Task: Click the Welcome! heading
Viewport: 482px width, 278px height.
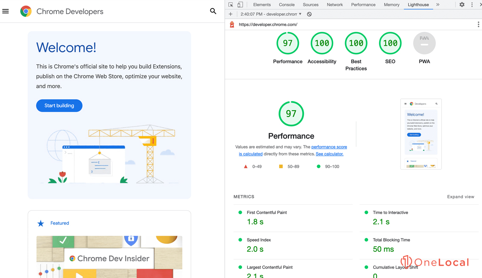Action: (66, 47)
